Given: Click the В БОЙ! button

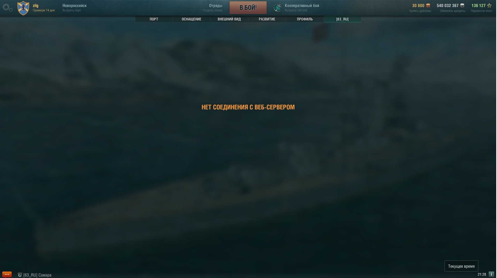Looking at the screenshot, I should pos(248,7).
